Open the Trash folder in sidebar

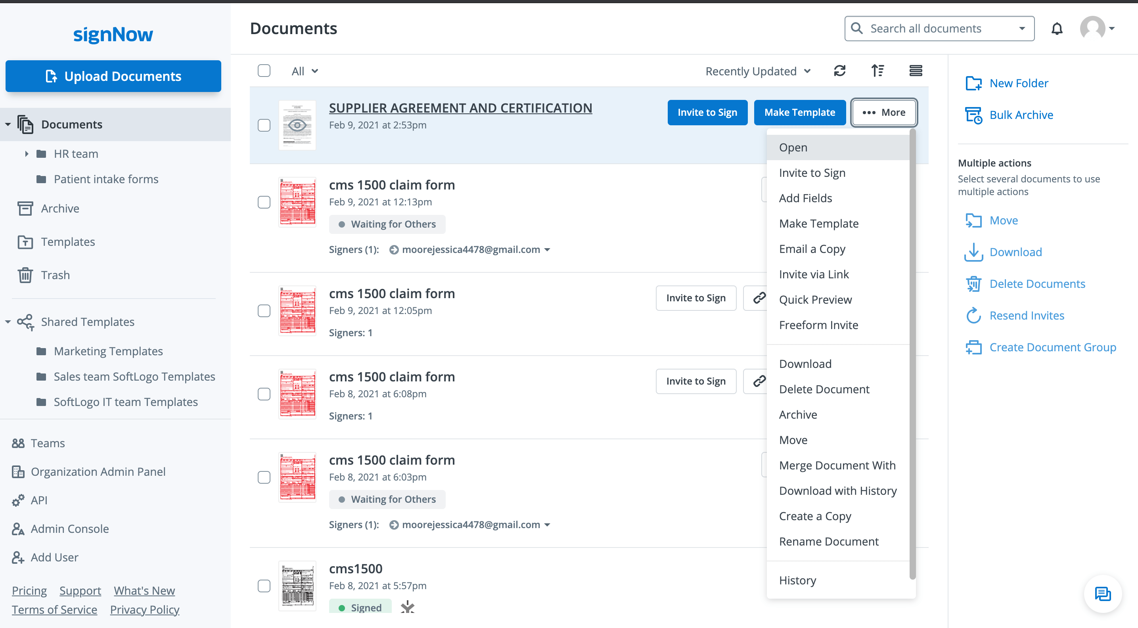55,275
